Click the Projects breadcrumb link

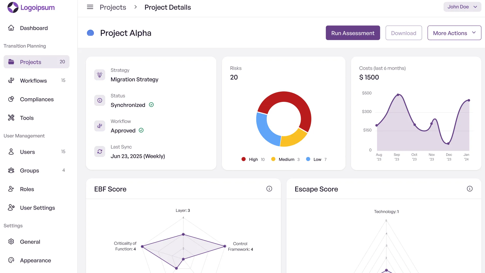(113, 7)
